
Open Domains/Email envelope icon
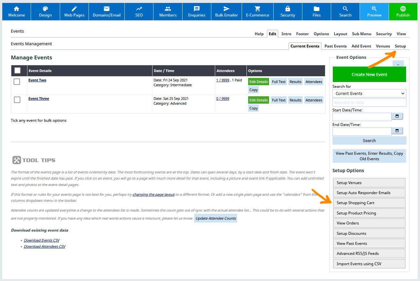pyautogui.click(x=106, y=9)
